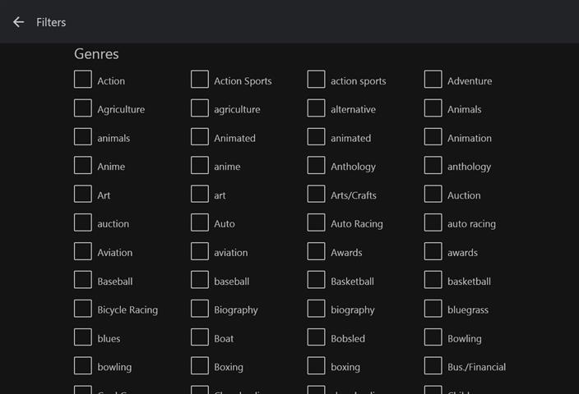Click the back arrow icon

[18, 22]
